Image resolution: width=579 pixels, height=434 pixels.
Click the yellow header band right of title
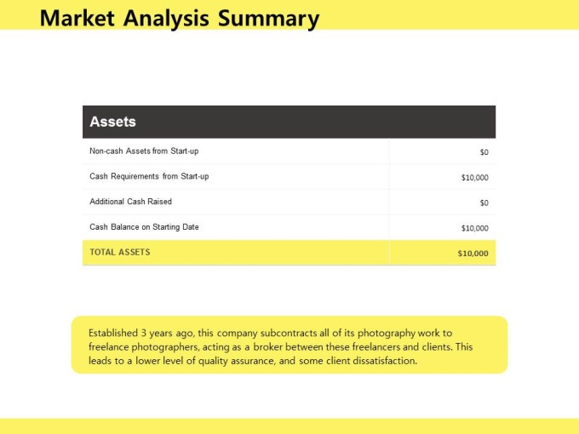coord(449,14)
